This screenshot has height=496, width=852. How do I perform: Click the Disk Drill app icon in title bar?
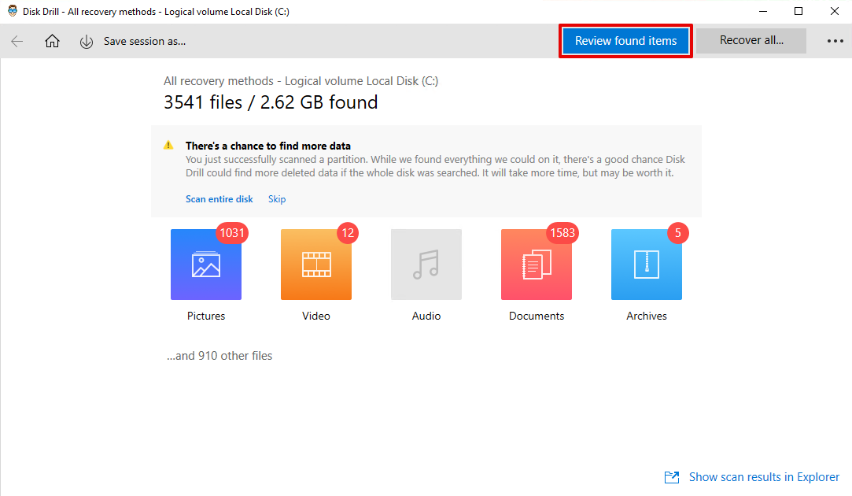pyautogui.click(x=12, y=11)
